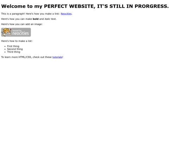Click the bullet before 'Second thing'

pos(5,49)
